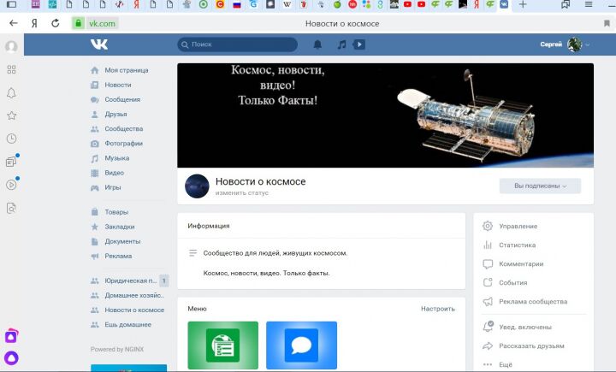Open Управление community settings
Image resolution: width=616 pixels, height=372 pixels.
click(518, 227)
